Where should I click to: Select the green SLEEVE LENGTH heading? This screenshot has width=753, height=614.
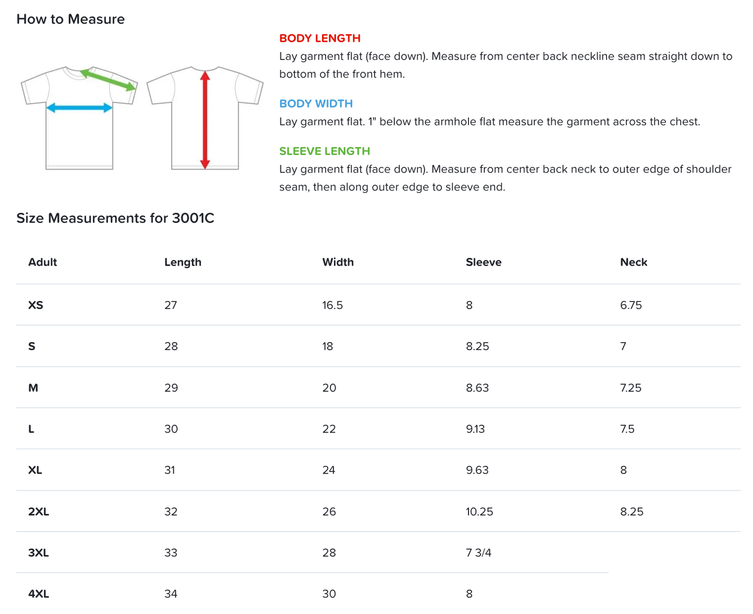click(x=324, y=151)
